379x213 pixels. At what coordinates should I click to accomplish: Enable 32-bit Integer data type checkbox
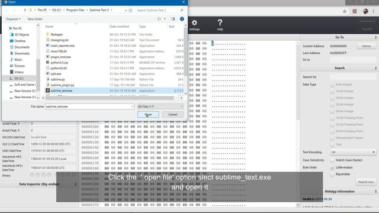tap(332, 104)
